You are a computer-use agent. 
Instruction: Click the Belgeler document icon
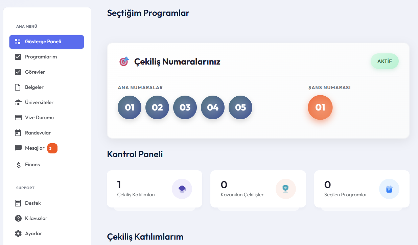click(x=18, y=87)
